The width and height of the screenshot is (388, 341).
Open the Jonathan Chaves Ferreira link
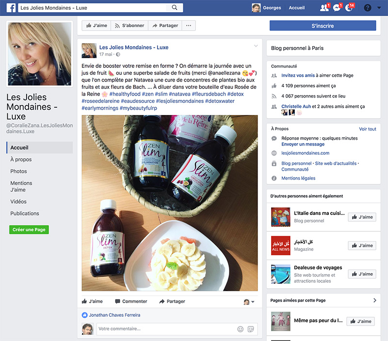pyautogui.click(x=114, y=315)
